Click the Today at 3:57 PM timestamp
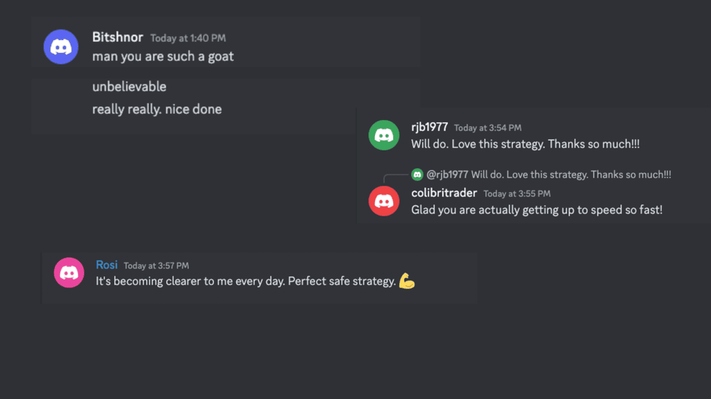This screenshot has width=711, height=399. pyautogui.click(x=156, y=265)
